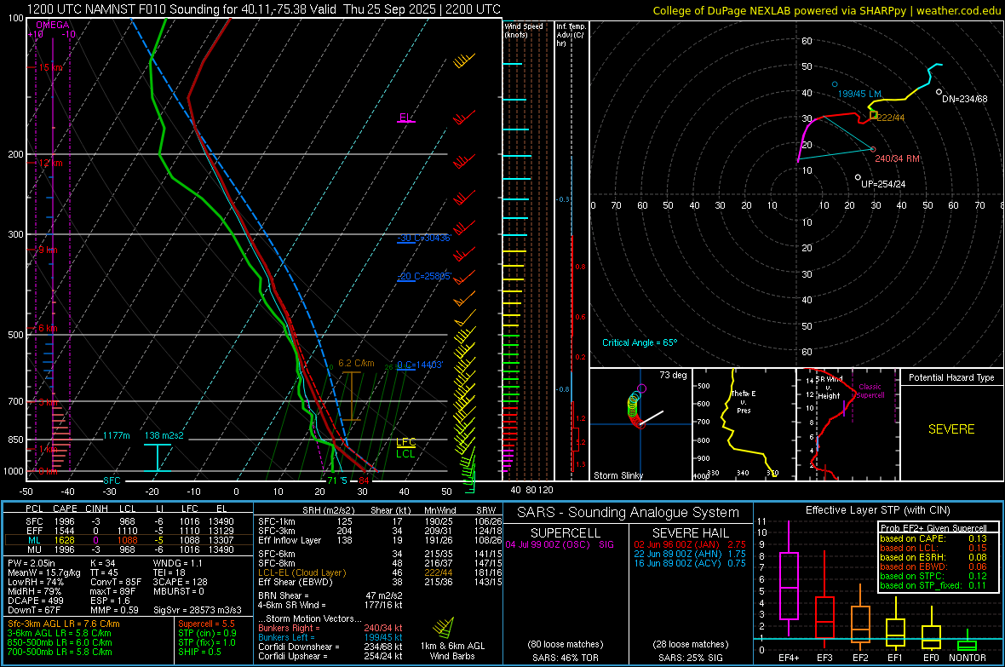The height and width of the screenshot is (667, 1005).
Task: Click the Eff Inflow Layer row
Action: 380,540
